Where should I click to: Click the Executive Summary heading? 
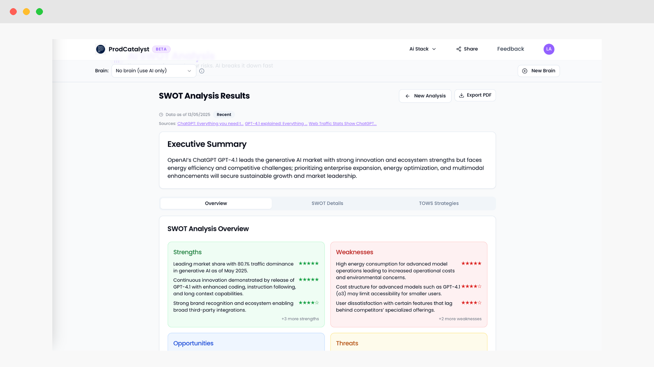pos(207,144)
